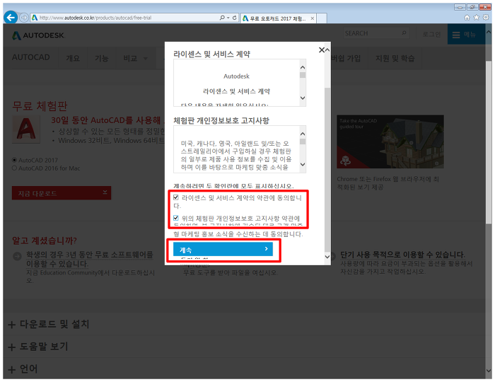Click the privacy notice box scroll-down arrow
The height and width of the screenshot is (382, 495).
(303, 164)
